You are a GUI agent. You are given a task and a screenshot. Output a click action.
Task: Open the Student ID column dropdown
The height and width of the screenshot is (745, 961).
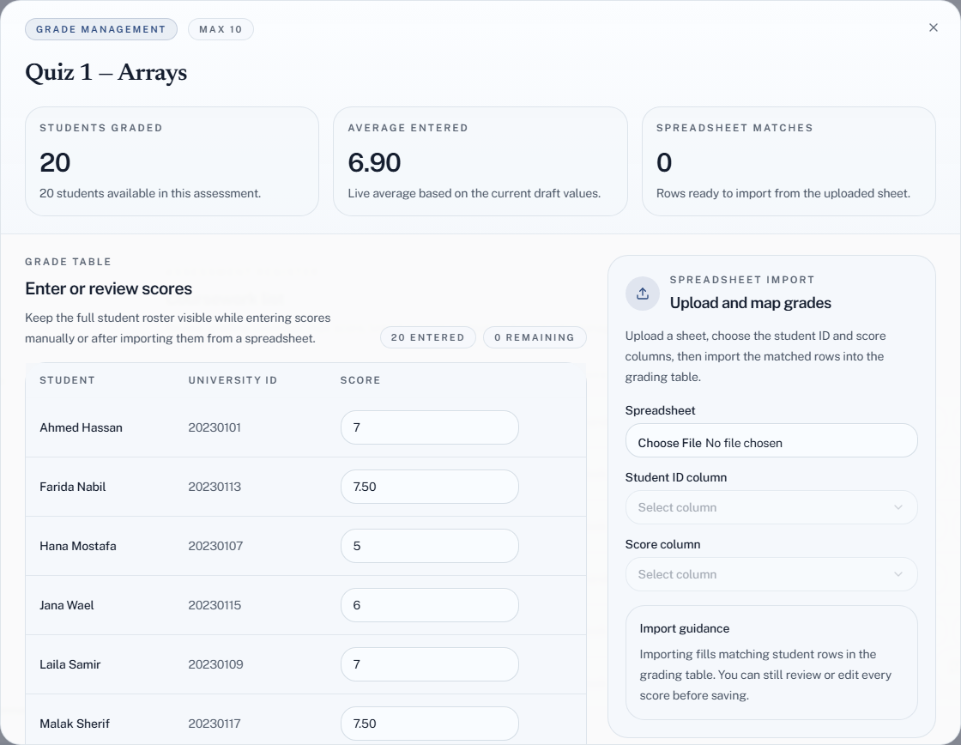(x=771, y=507)
